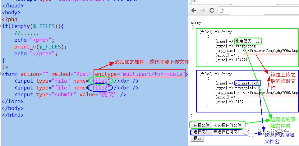Click the closing </html> tag in code
The height and width of the screenshot is (146, 299).
(x=12, y=115)
